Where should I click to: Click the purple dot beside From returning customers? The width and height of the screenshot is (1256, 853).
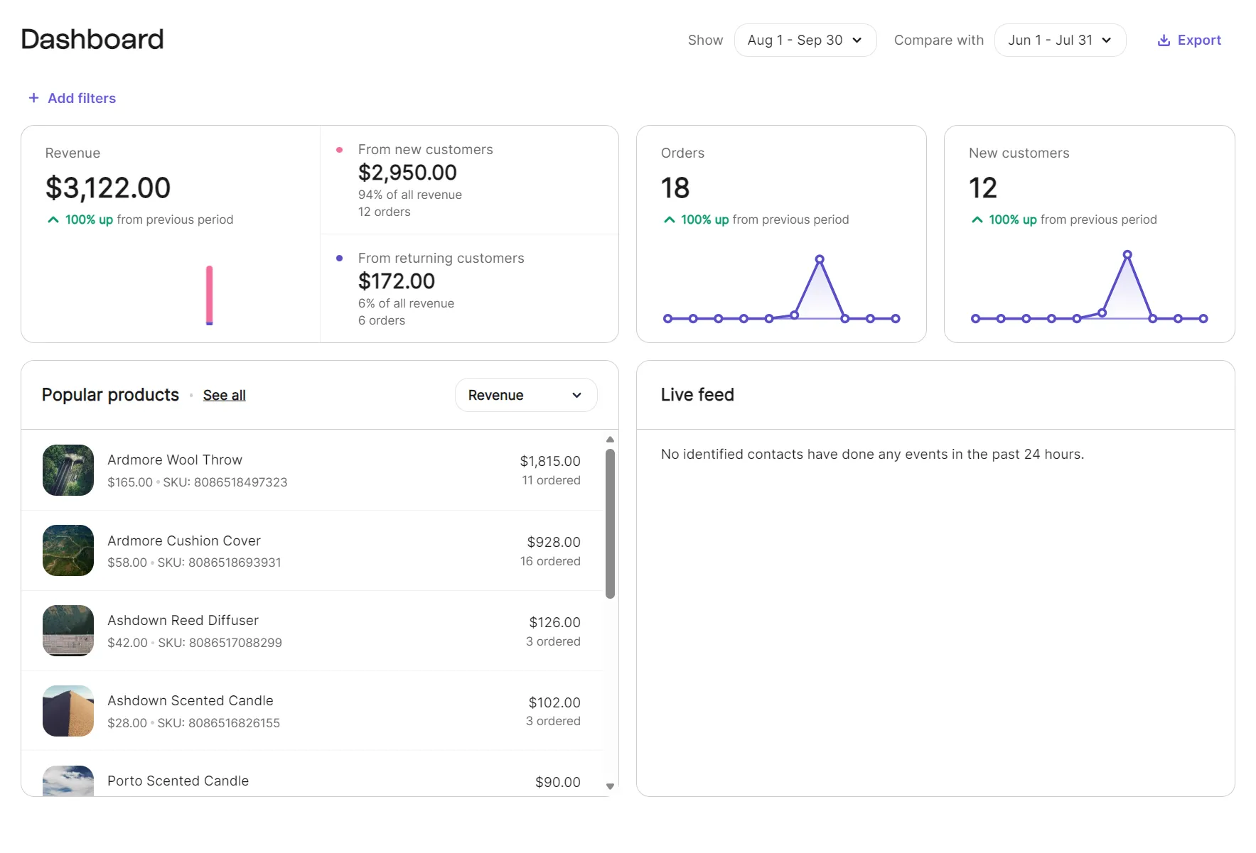pyautogui.click(x=340, y=259)
